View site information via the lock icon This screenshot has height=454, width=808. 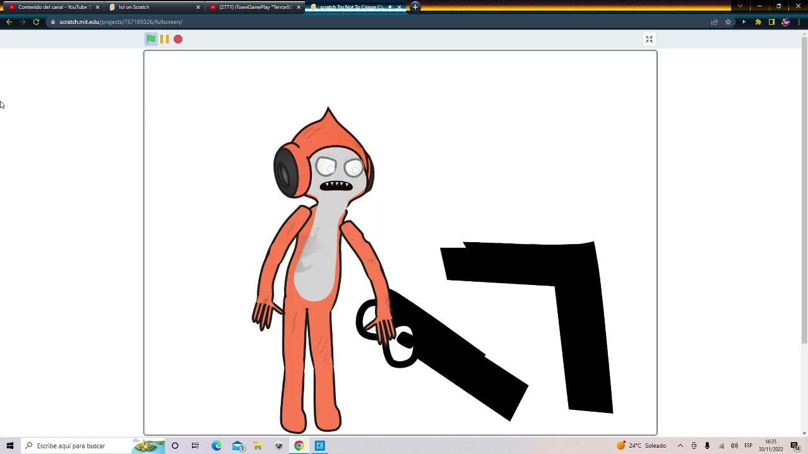(53, 22)
